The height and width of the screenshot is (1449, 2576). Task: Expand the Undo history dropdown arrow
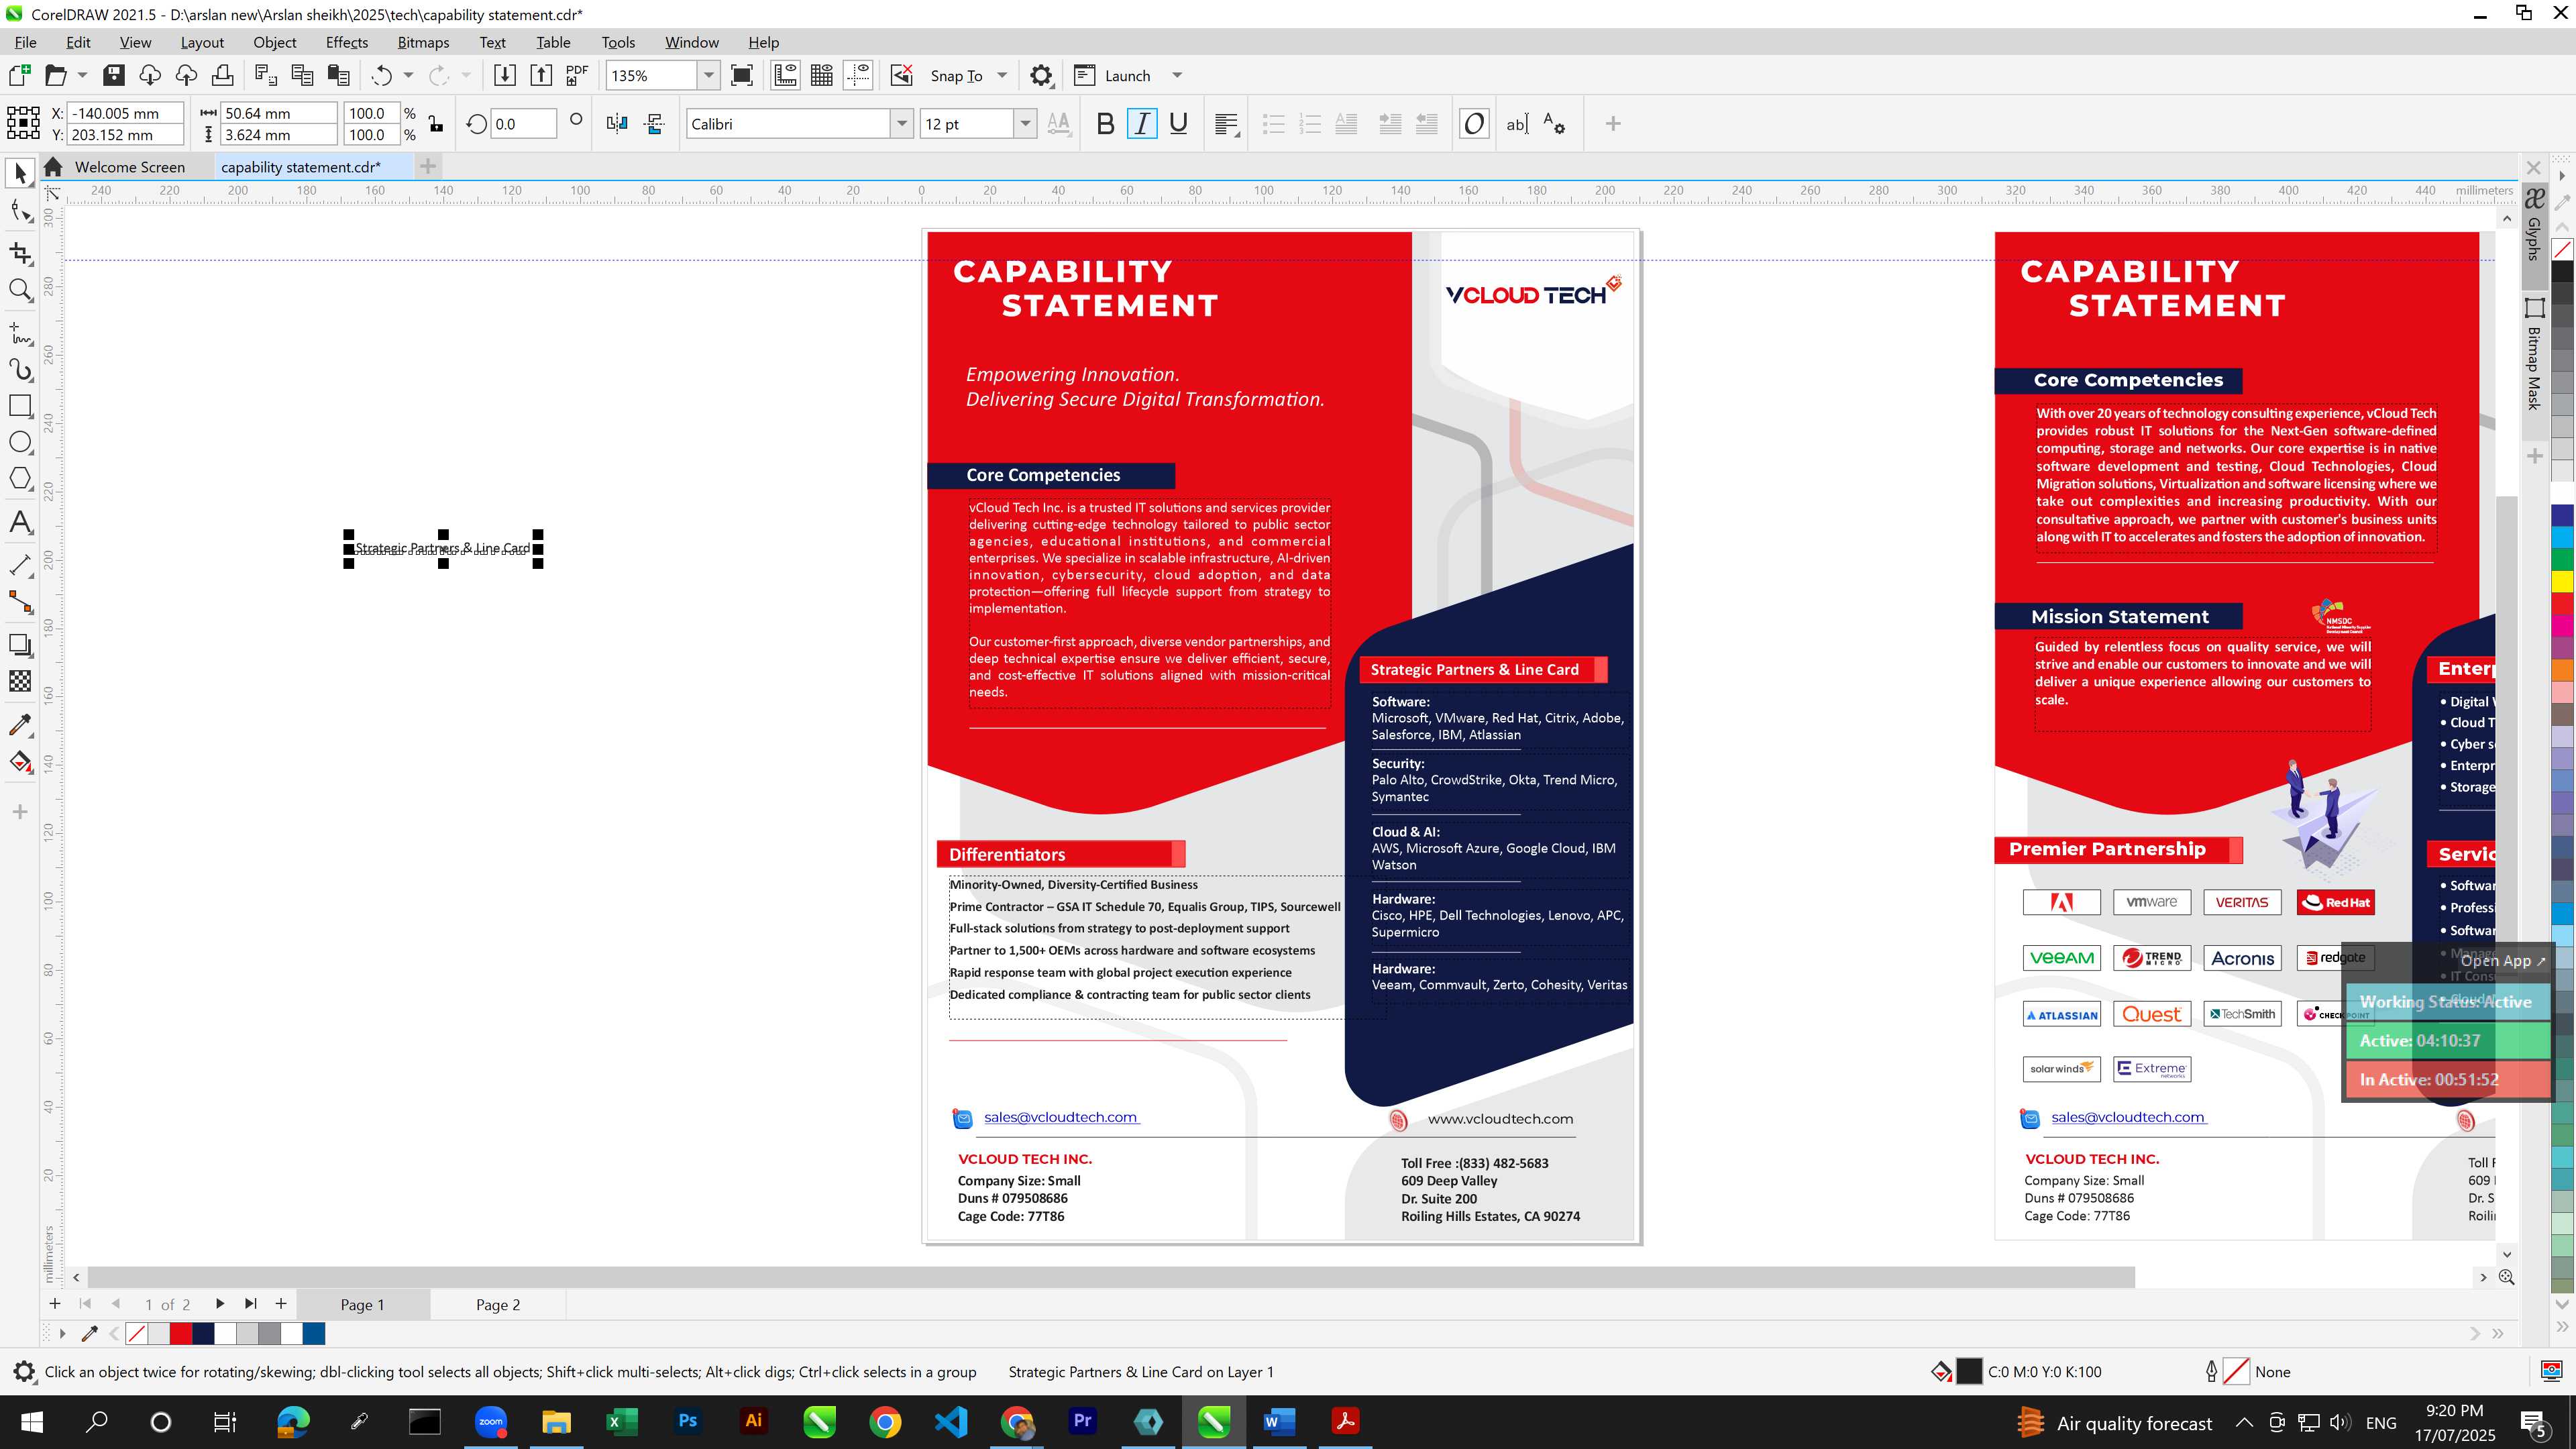point(408,75)
